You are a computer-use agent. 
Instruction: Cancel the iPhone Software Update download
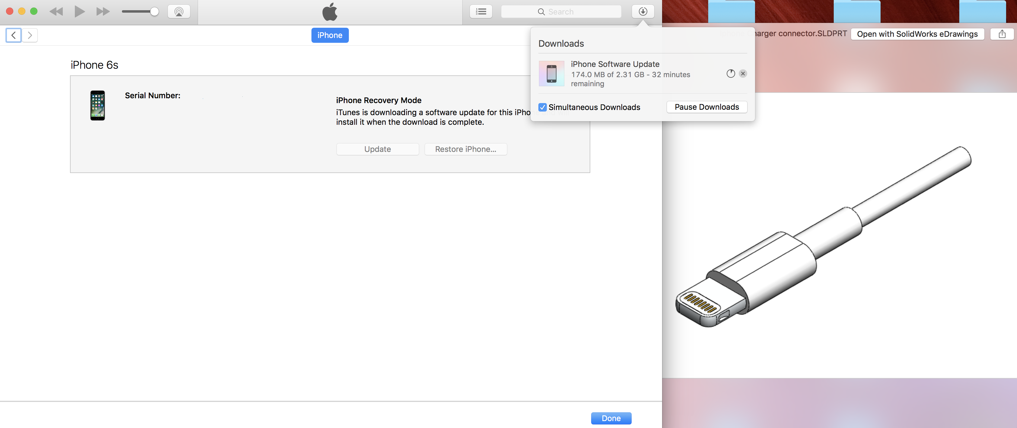pos(743,73)
